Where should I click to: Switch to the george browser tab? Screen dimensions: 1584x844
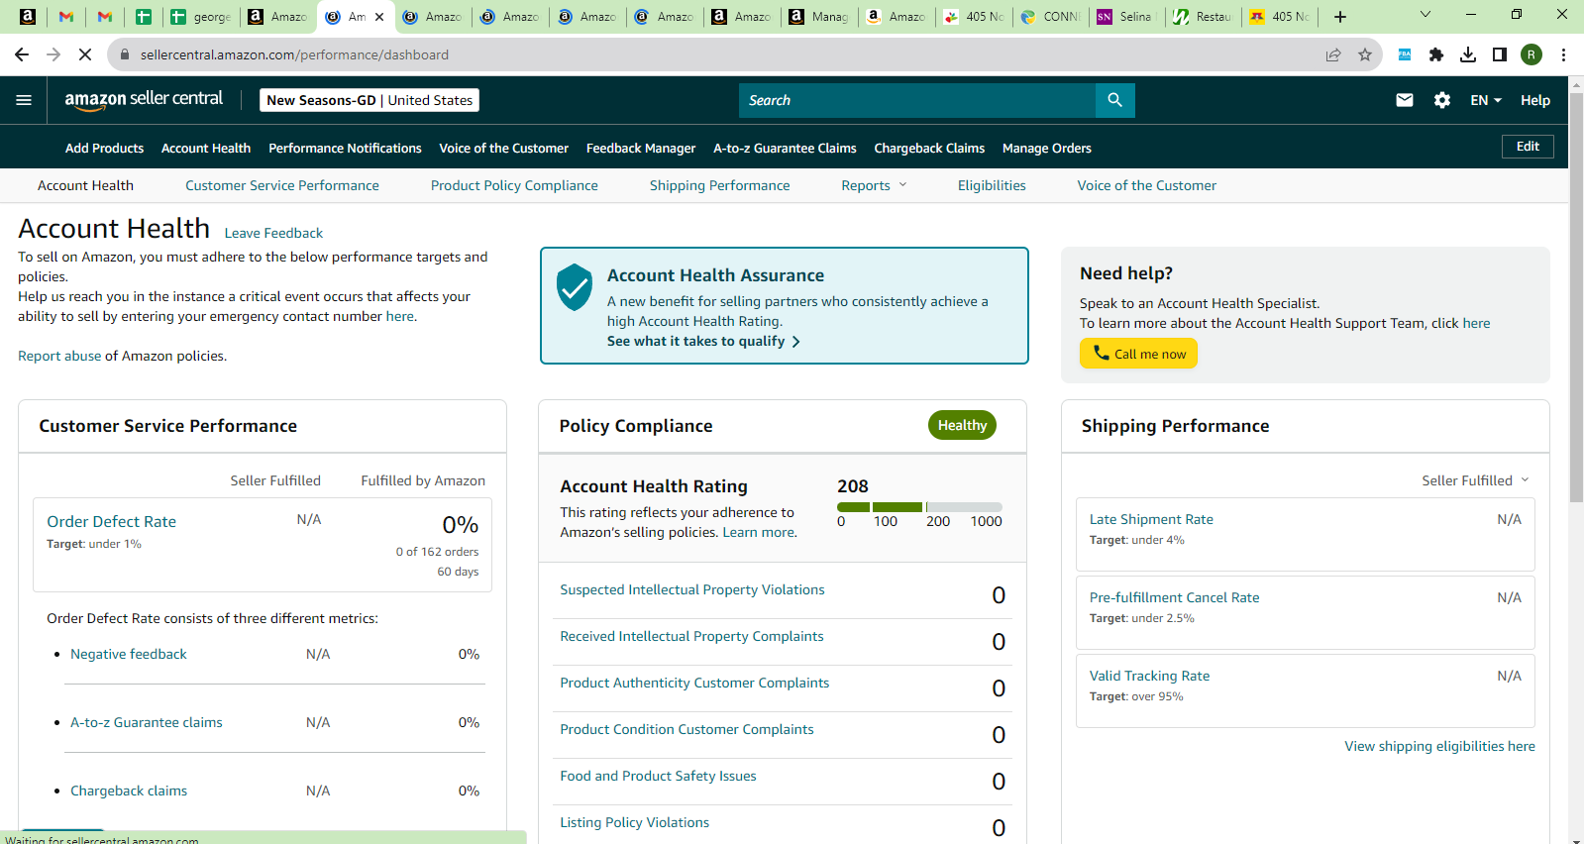tap(201, 16)
